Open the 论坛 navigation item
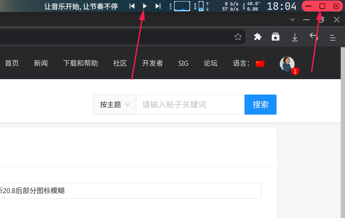Viewport: 345px width, 218px height. coord(211,63)
